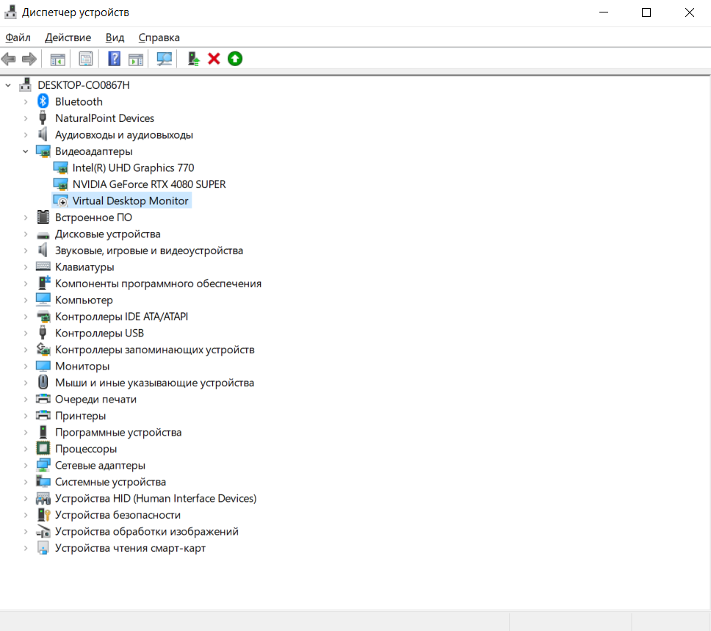
Task: Click the red X uninstall device icon
Action: [214, 59]
